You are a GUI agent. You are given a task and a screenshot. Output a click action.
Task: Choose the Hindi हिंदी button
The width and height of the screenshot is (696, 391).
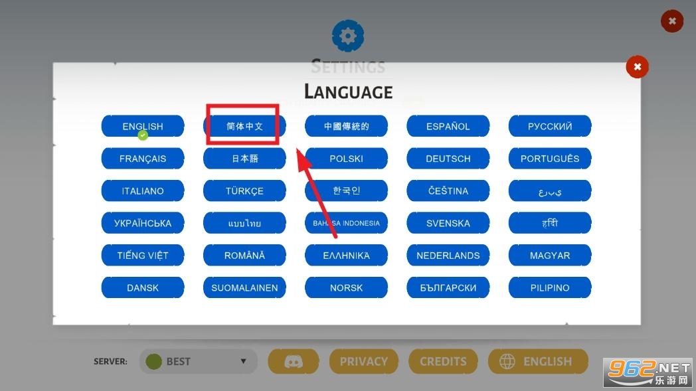tap(550, 223)
